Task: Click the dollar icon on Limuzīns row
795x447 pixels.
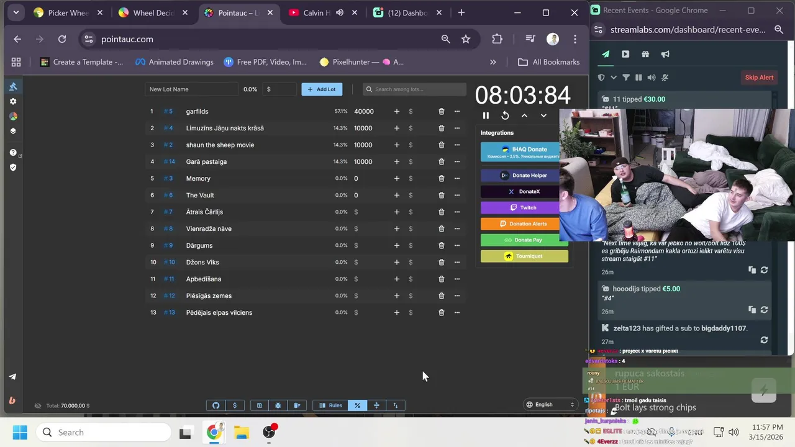Action: coord(411,128)
